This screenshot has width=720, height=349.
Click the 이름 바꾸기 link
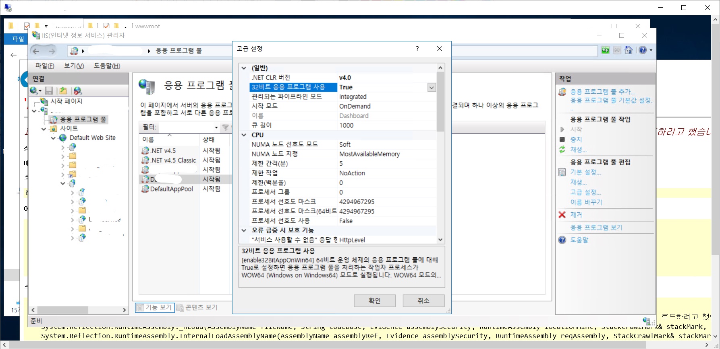(x=586, y=202)
